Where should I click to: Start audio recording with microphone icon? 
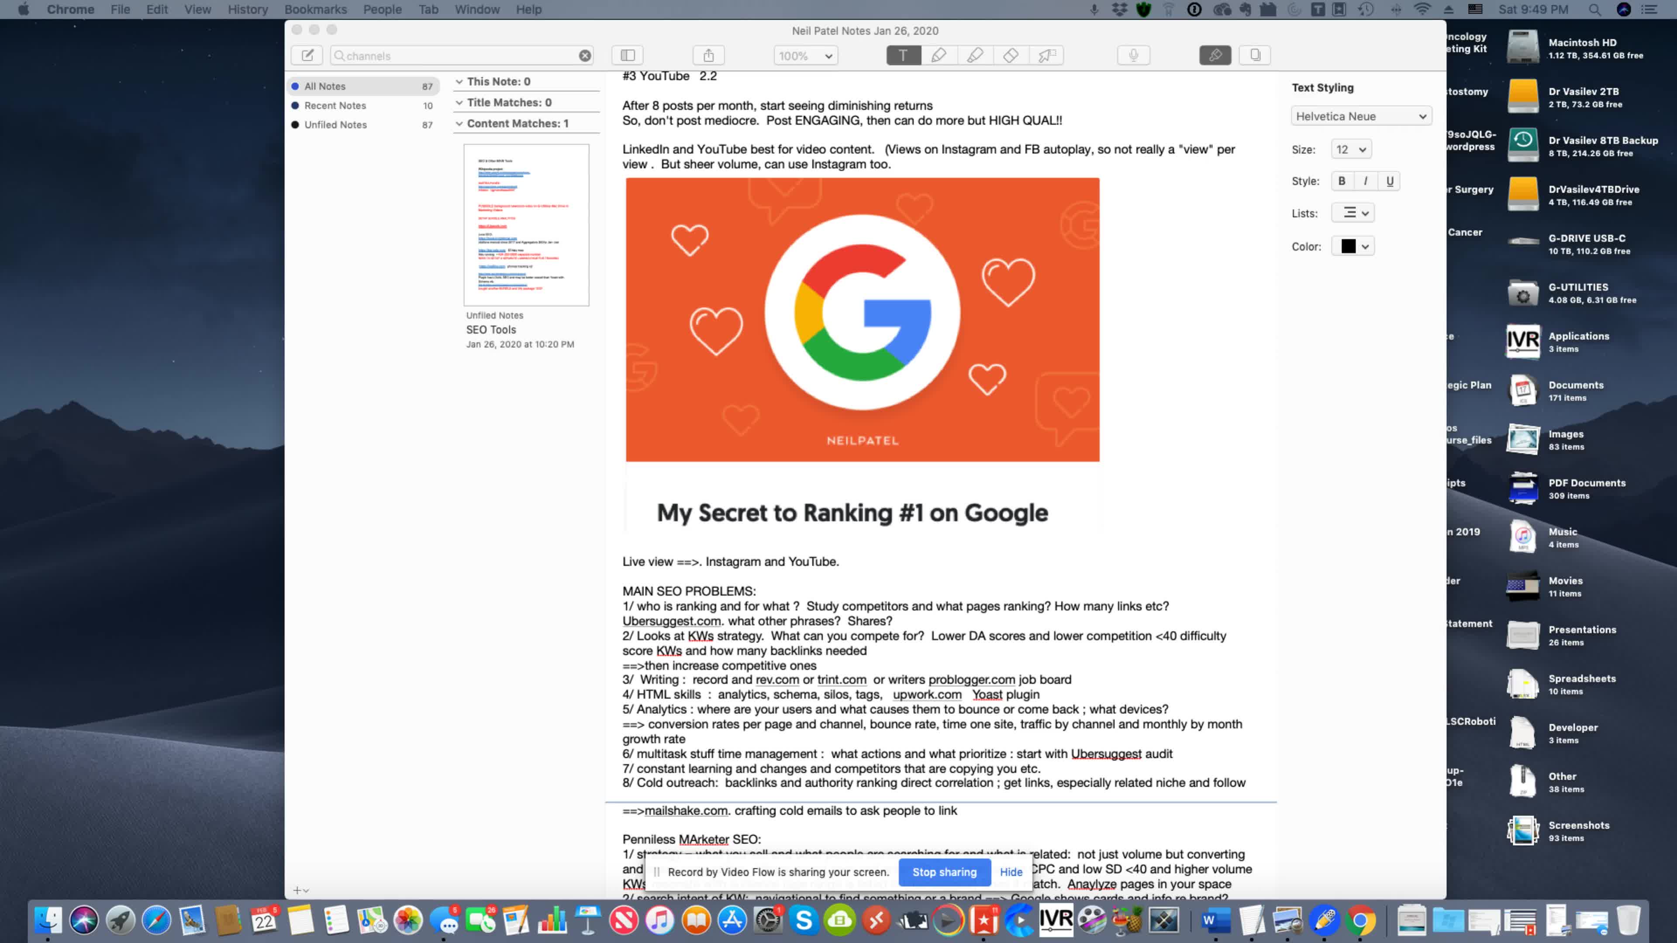[1133, 55]
